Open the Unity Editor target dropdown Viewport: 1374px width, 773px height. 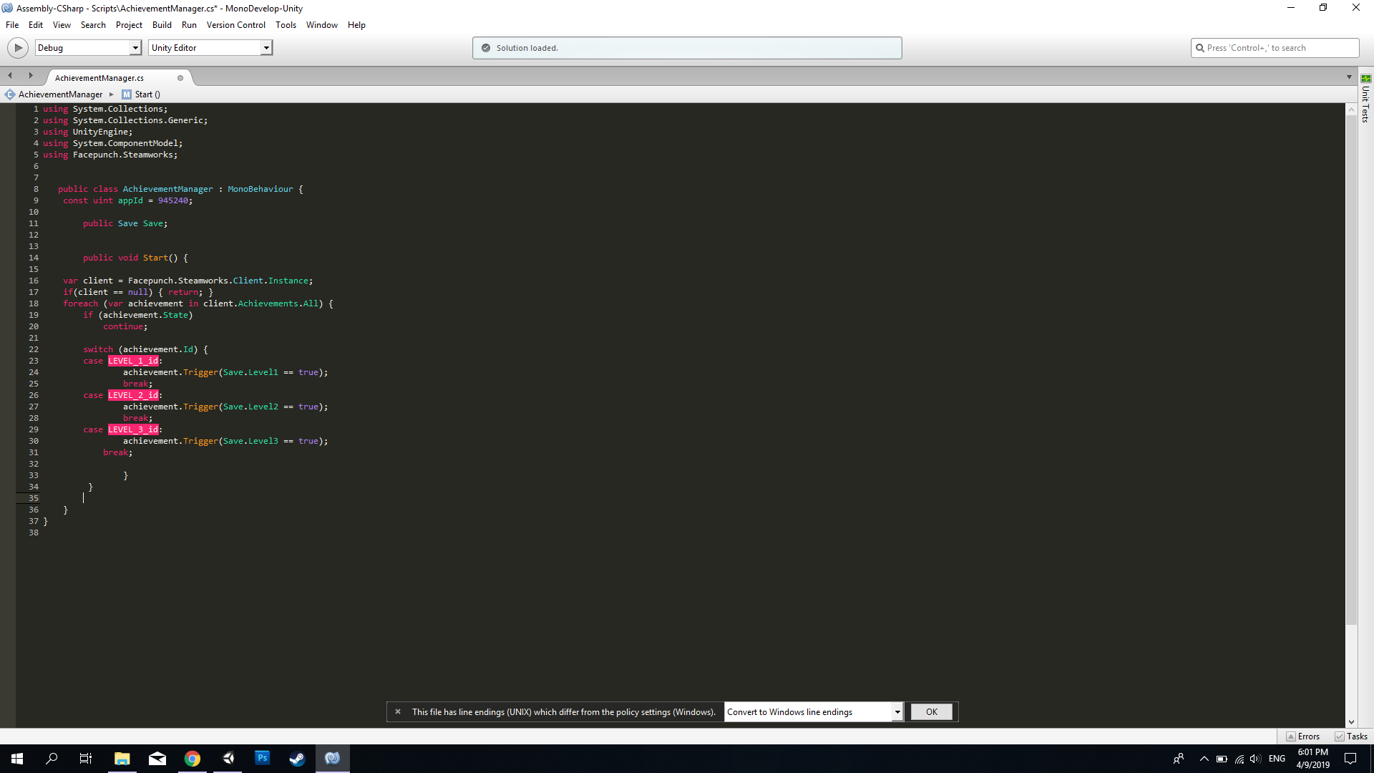(265, 47)
